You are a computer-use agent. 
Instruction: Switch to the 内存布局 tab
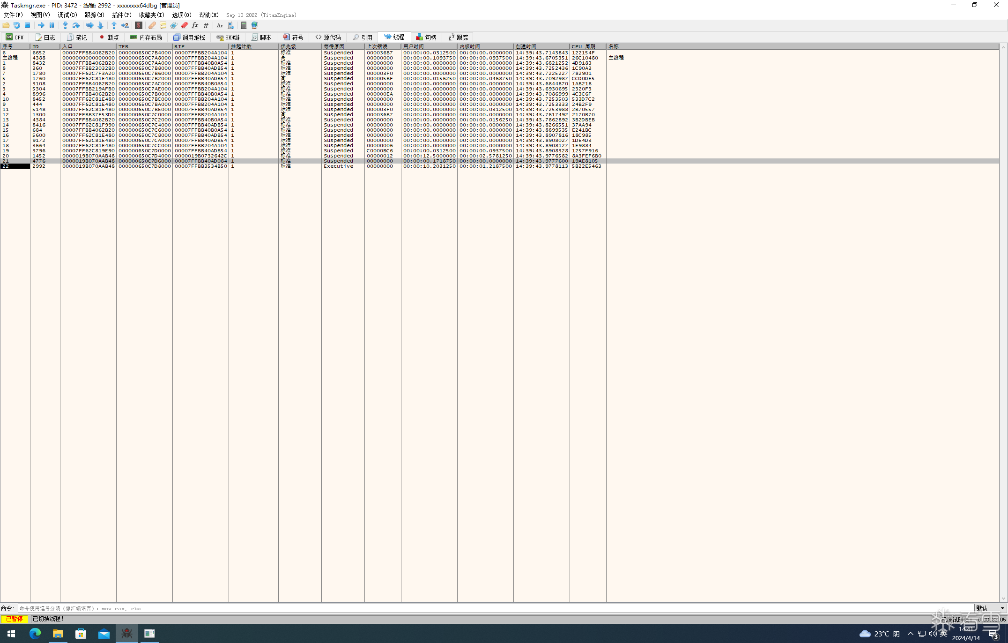click(146, 37)
